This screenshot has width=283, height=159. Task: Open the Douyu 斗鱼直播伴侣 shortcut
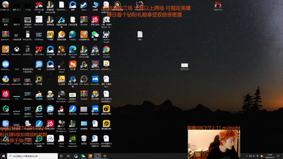coord(84,36)
